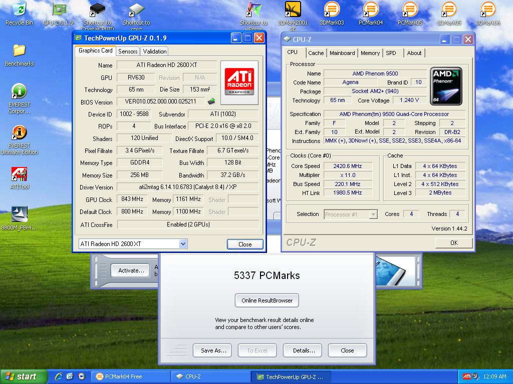Open Details in PCMark results dialog
This screenshot has height=384, width=513.
(x=303, y=350)
